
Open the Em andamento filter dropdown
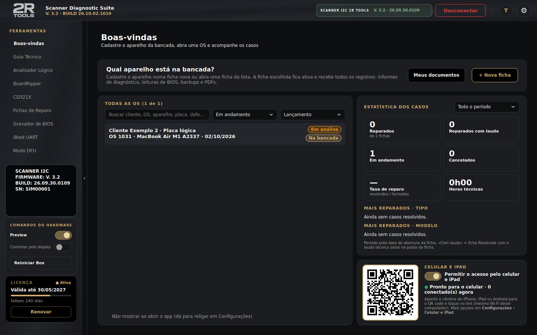point(245,115)
